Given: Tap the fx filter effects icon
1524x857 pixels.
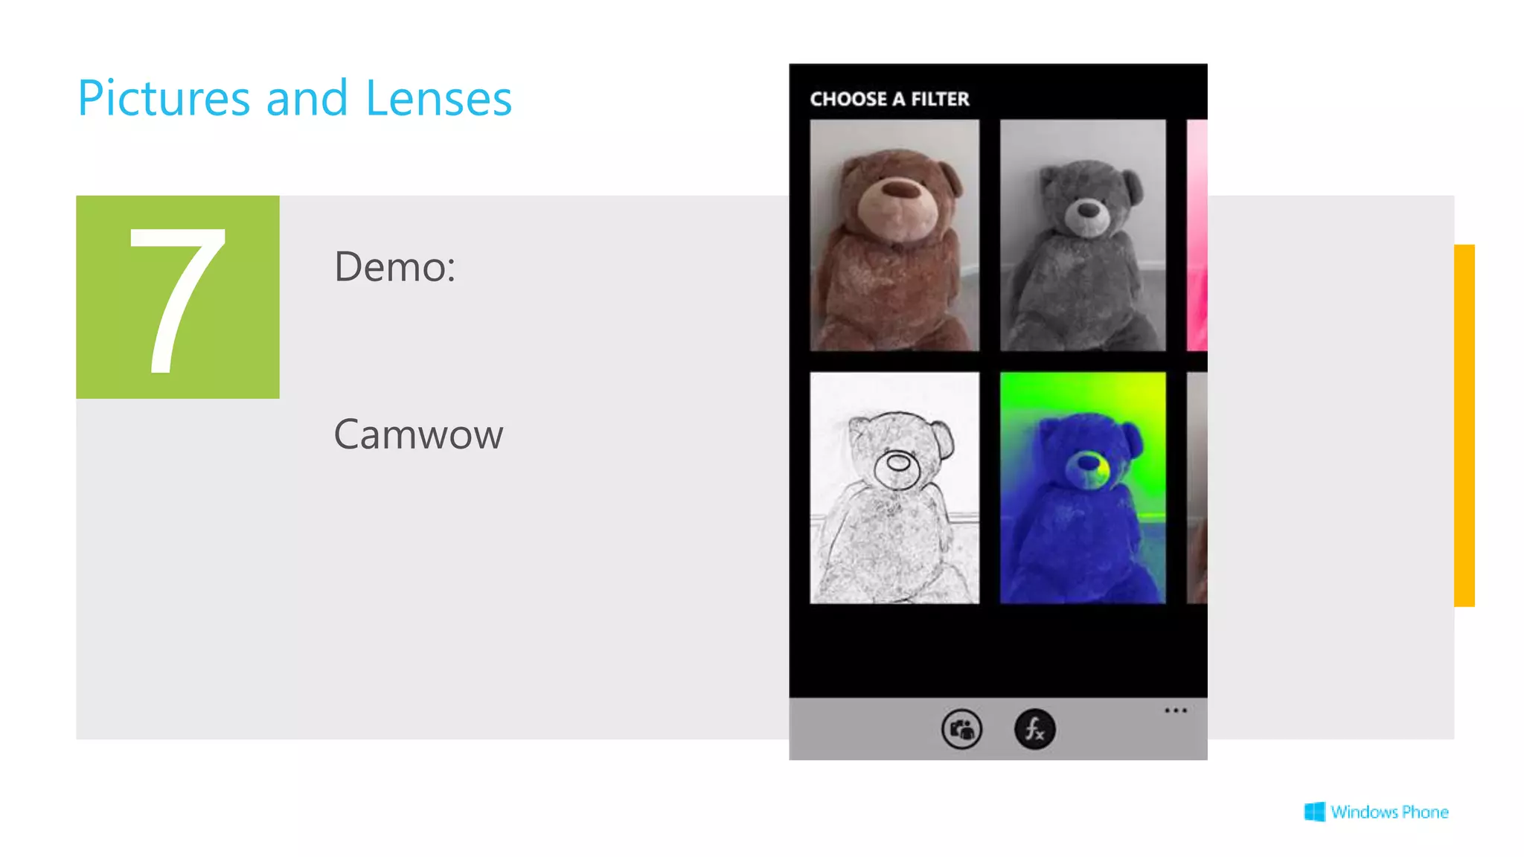Looking at the screenshot, I should point(1034,729).
